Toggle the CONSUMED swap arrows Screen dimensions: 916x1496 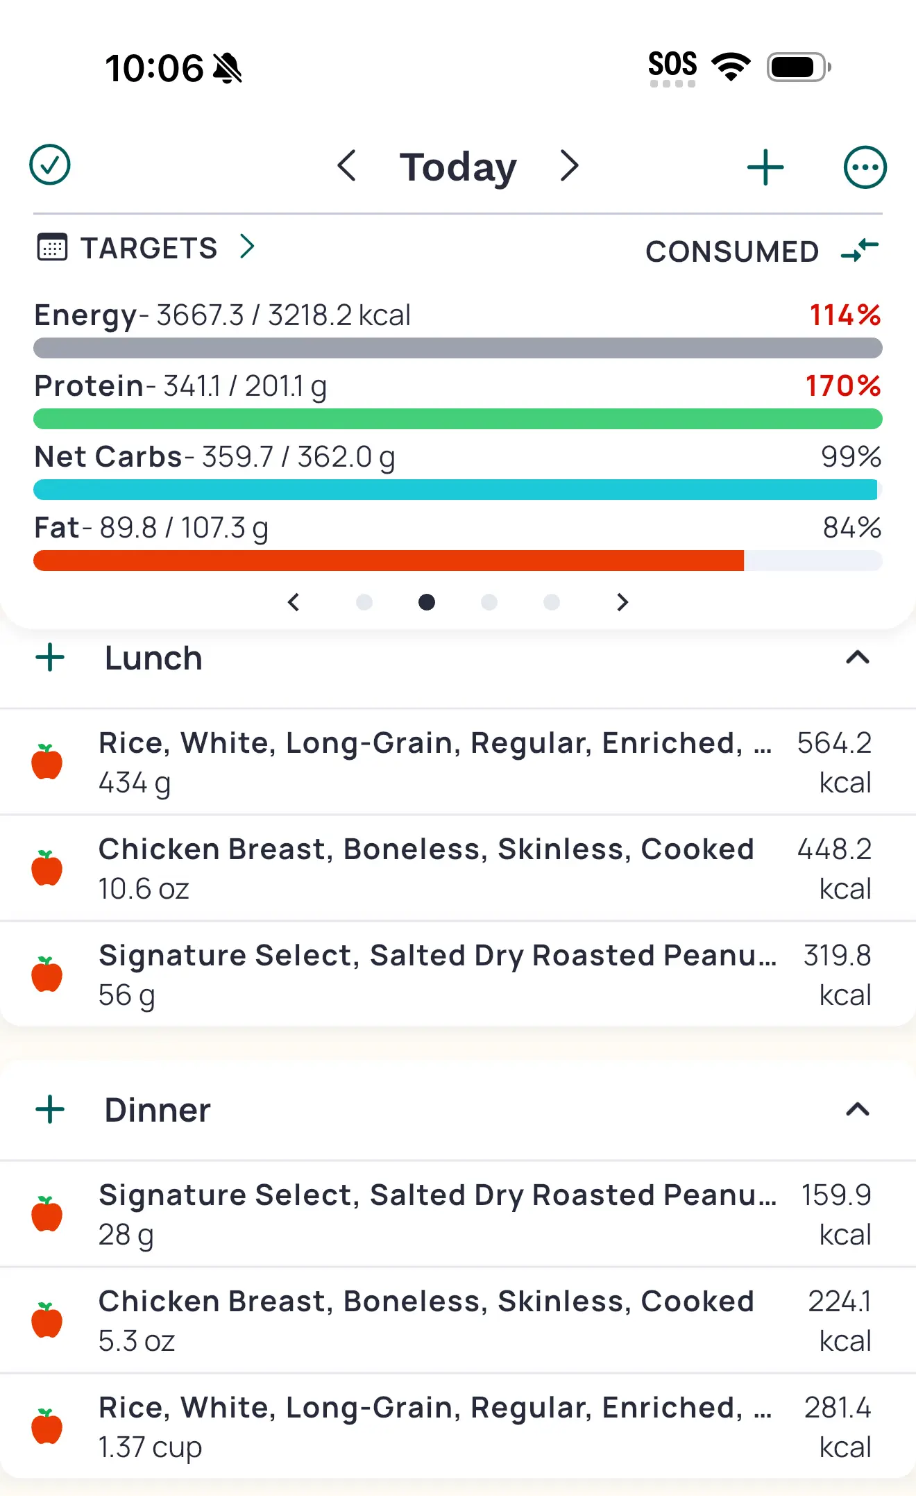(x=859, y=250)
